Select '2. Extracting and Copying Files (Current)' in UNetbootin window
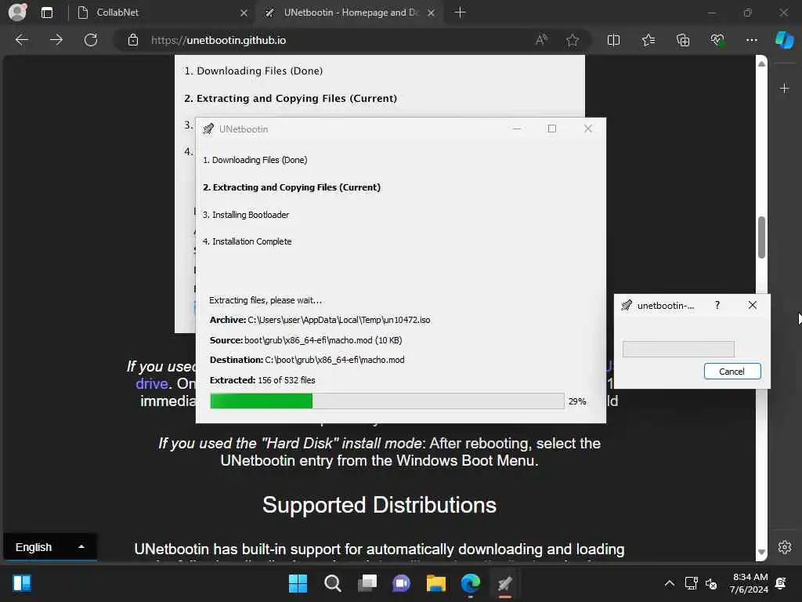Image resolution: width=802 pixels, height=602 pixels. 291,187
